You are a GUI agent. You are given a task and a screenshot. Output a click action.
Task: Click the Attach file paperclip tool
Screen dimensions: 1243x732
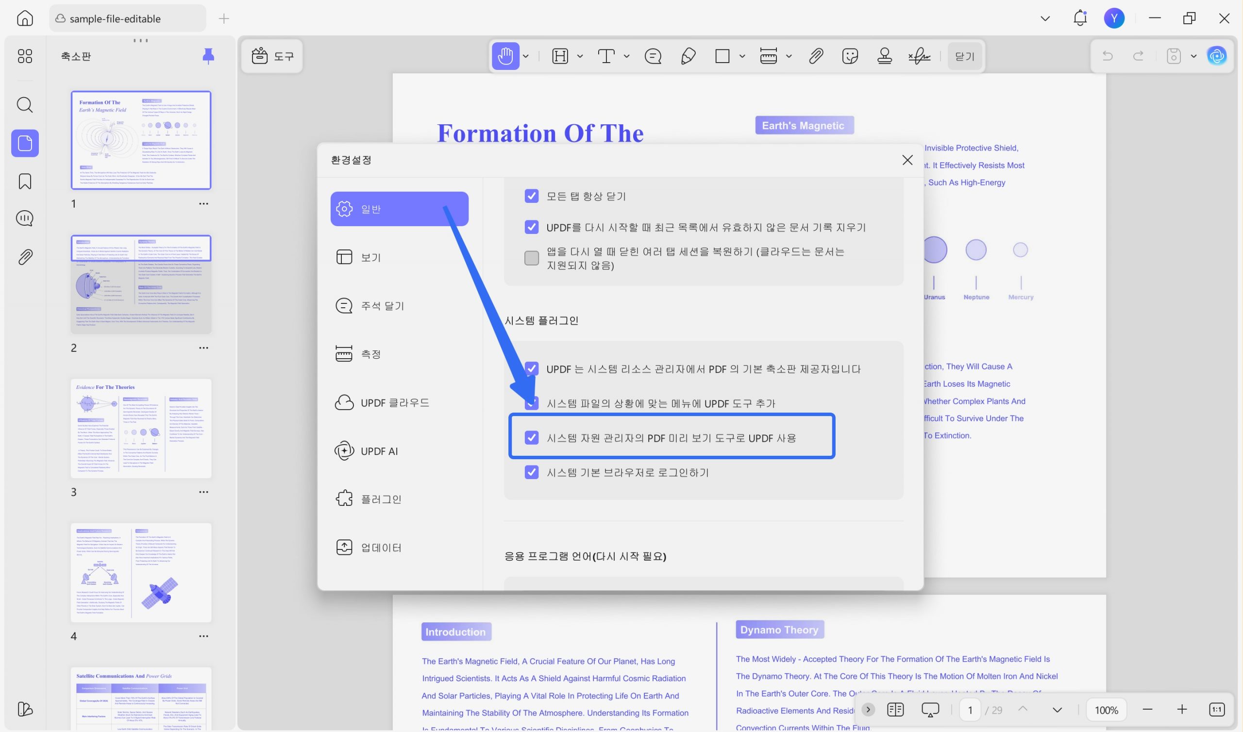tap(816, 56)
